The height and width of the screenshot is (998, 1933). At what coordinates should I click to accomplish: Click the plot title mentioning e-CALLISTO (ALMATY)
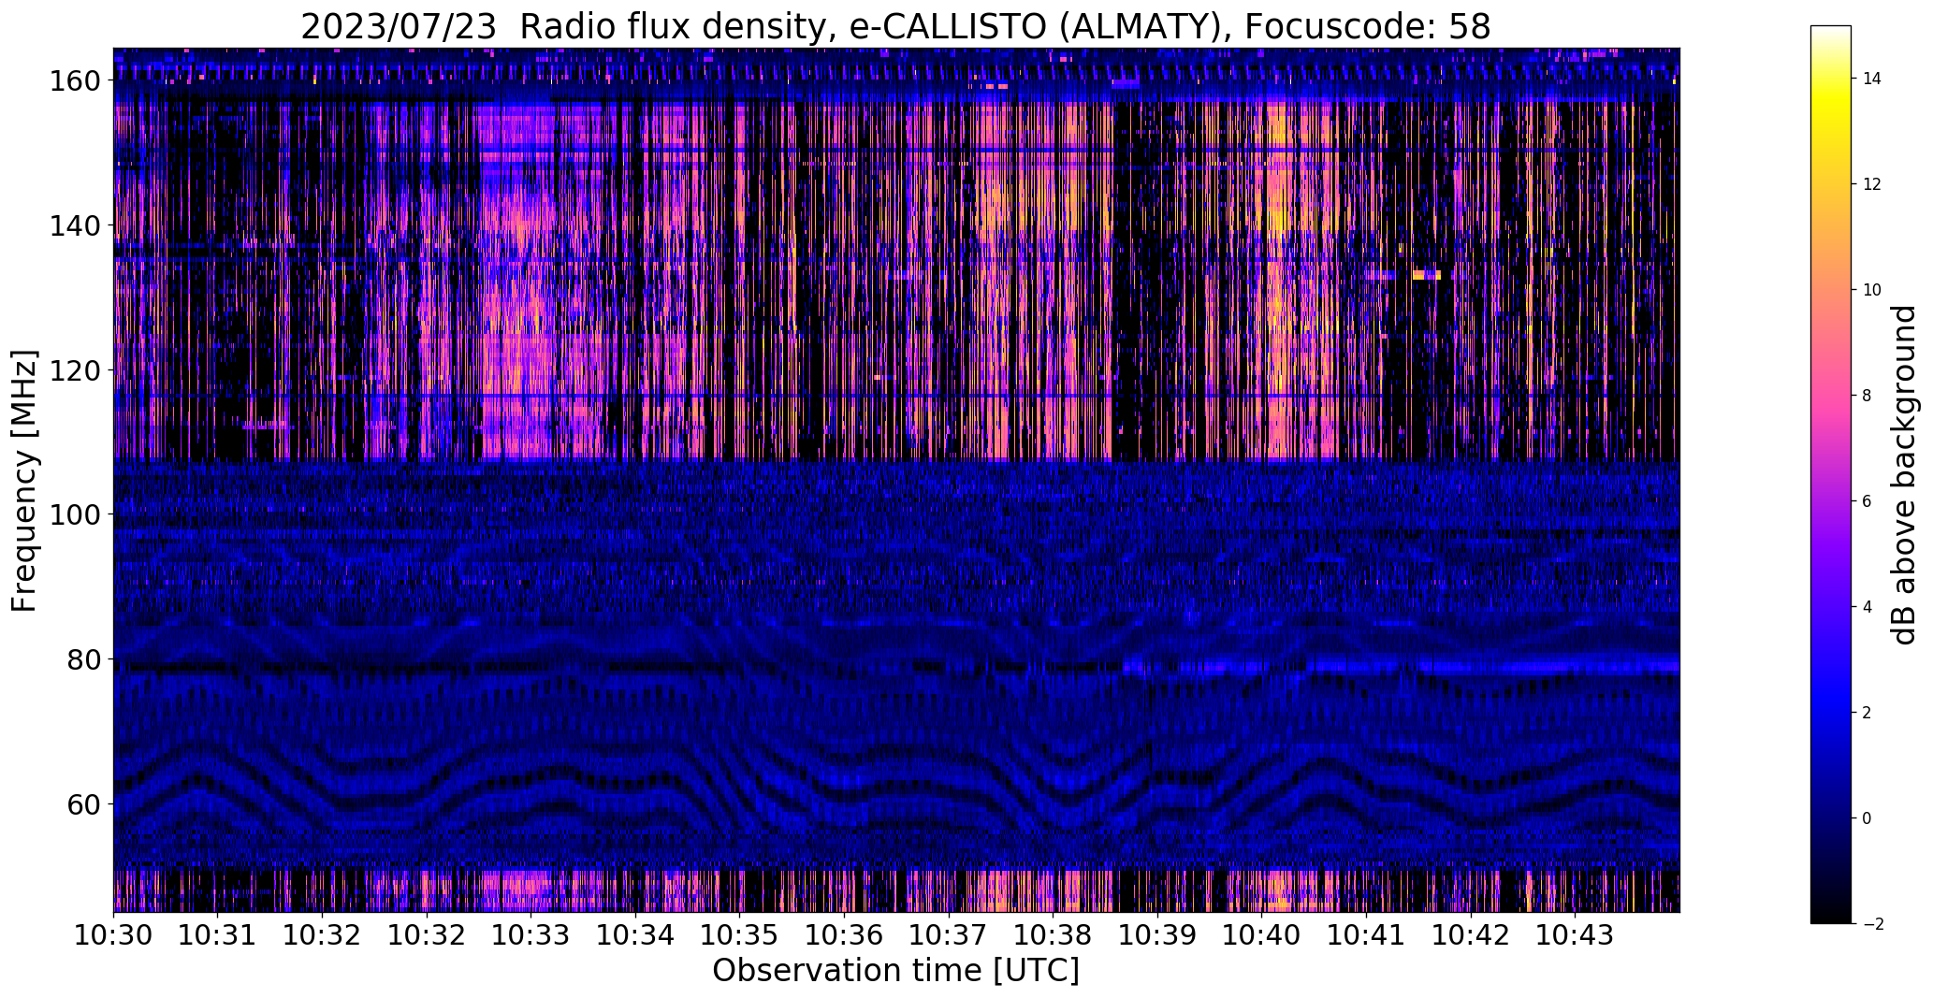click(x=895, y=26)
